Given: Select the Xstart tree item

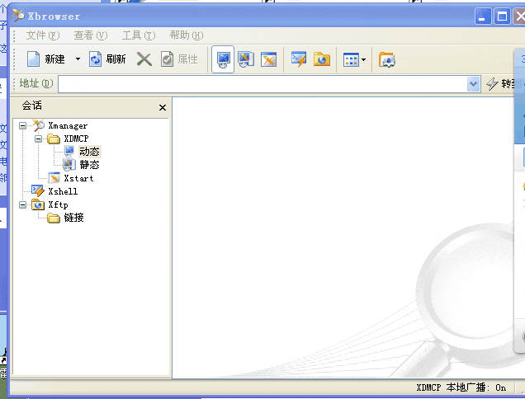Looking at the screenshot, I should click(x=78, y=178).
